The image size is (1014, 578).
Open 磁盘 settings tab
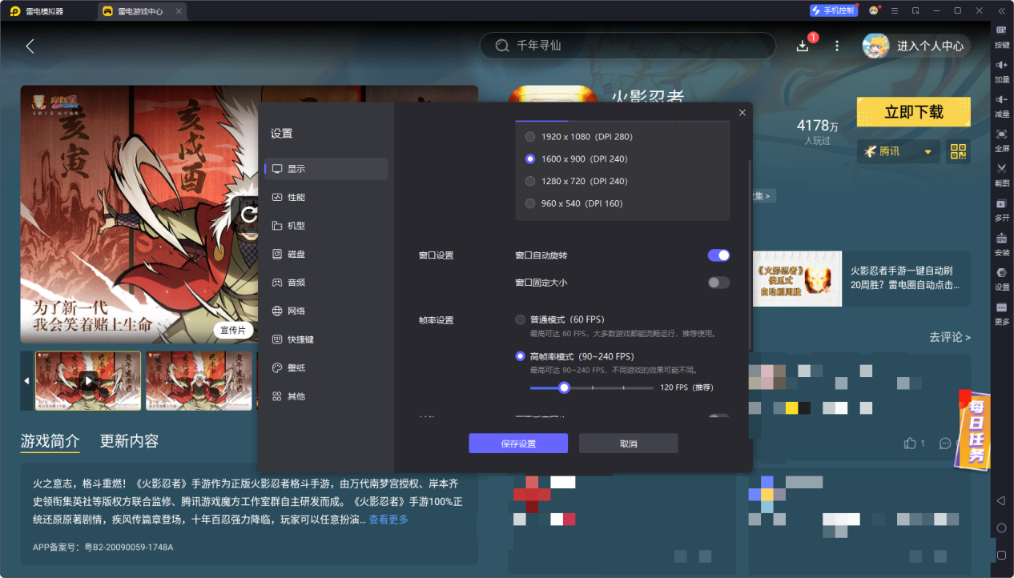point(326,254)
